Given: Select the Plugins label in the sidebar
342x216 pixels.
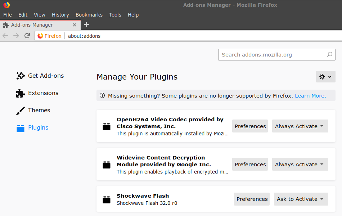Looking at the screenshot, I should [x=38, y=128].
